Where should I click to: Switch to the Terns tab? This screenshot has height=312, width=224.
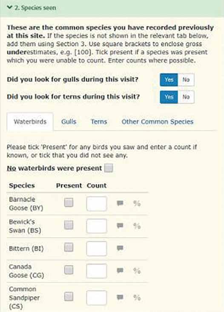click(x=99, y=121)
